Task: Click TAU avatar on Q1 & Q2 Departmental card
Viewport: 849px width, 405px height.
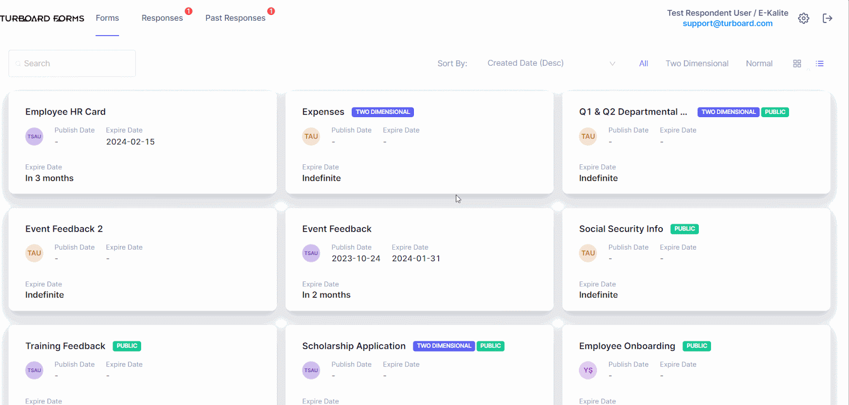Action: (x=588, y=136)
